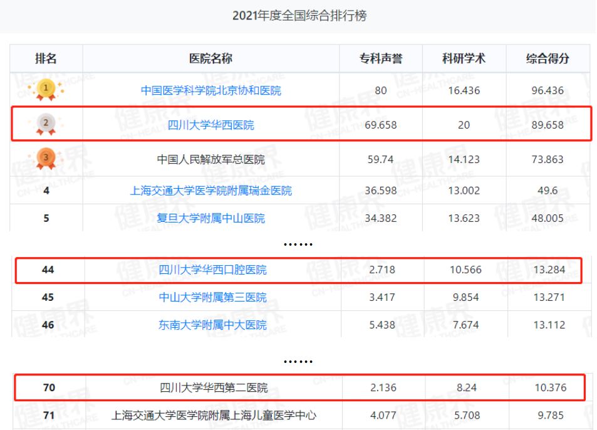Click the 医院名称 column header
Viewport: 597px width, 430px height.
coord(210,59)
